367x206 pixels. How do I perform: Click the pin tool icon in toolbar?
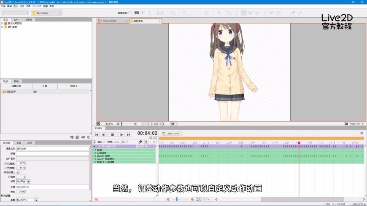click(x=293, y=13)
